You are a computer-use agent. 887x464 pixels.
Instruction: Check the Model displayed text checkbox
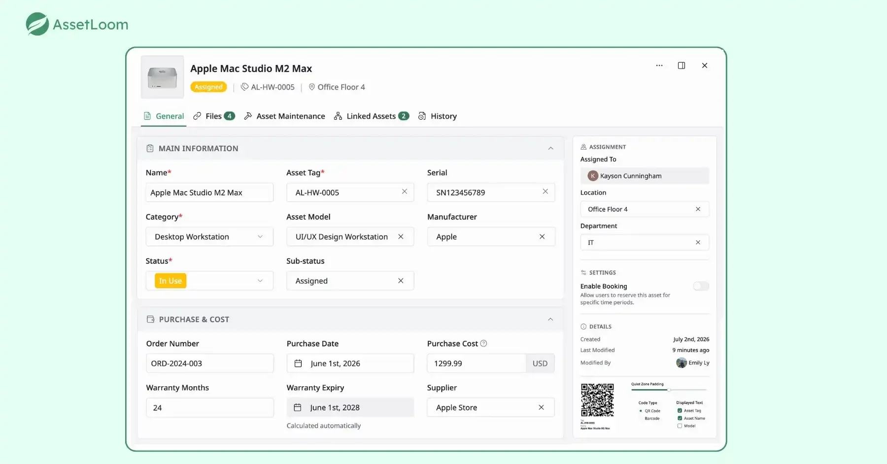(x=680, y=426)
